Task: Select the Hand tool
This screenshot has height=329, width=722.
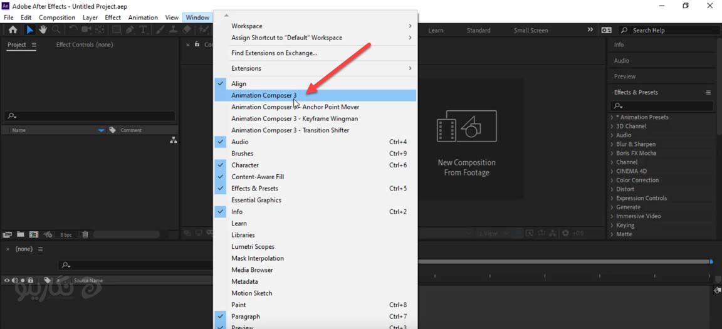Action: (43, 30)
